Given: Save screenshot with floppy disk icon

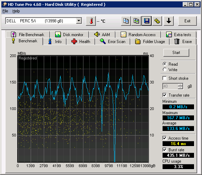Looking at the screenshot, I should point(147,21).
